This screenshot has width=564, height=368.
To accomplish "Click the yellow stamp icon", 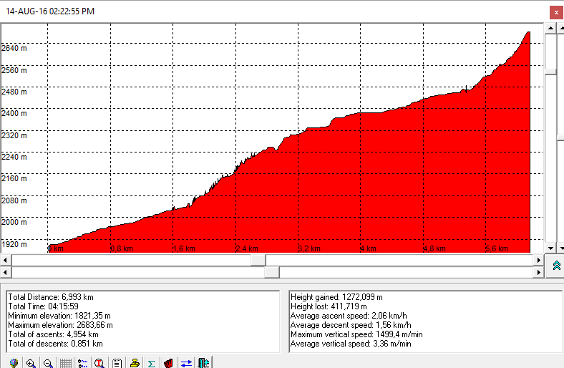I will (x=134, y=363).
